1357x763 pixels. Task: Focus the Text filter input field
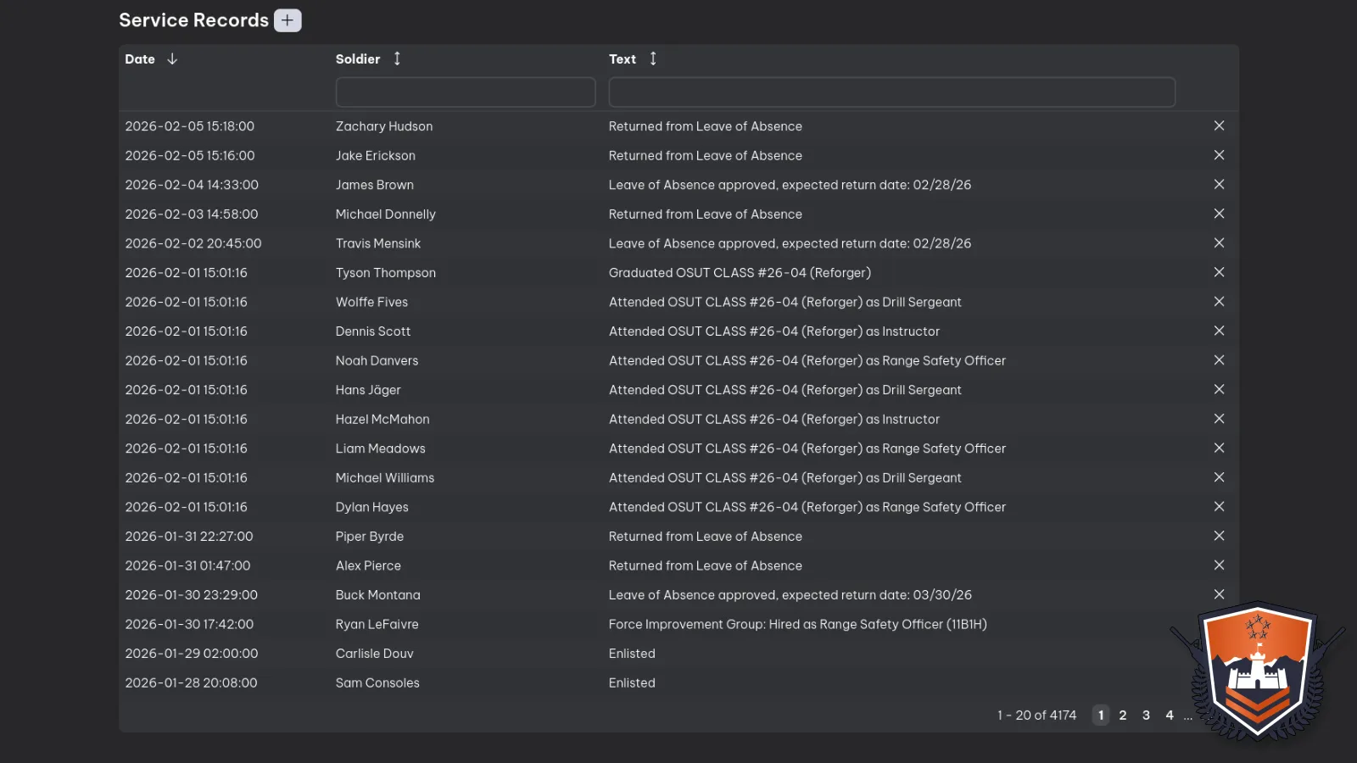point(891,92)
